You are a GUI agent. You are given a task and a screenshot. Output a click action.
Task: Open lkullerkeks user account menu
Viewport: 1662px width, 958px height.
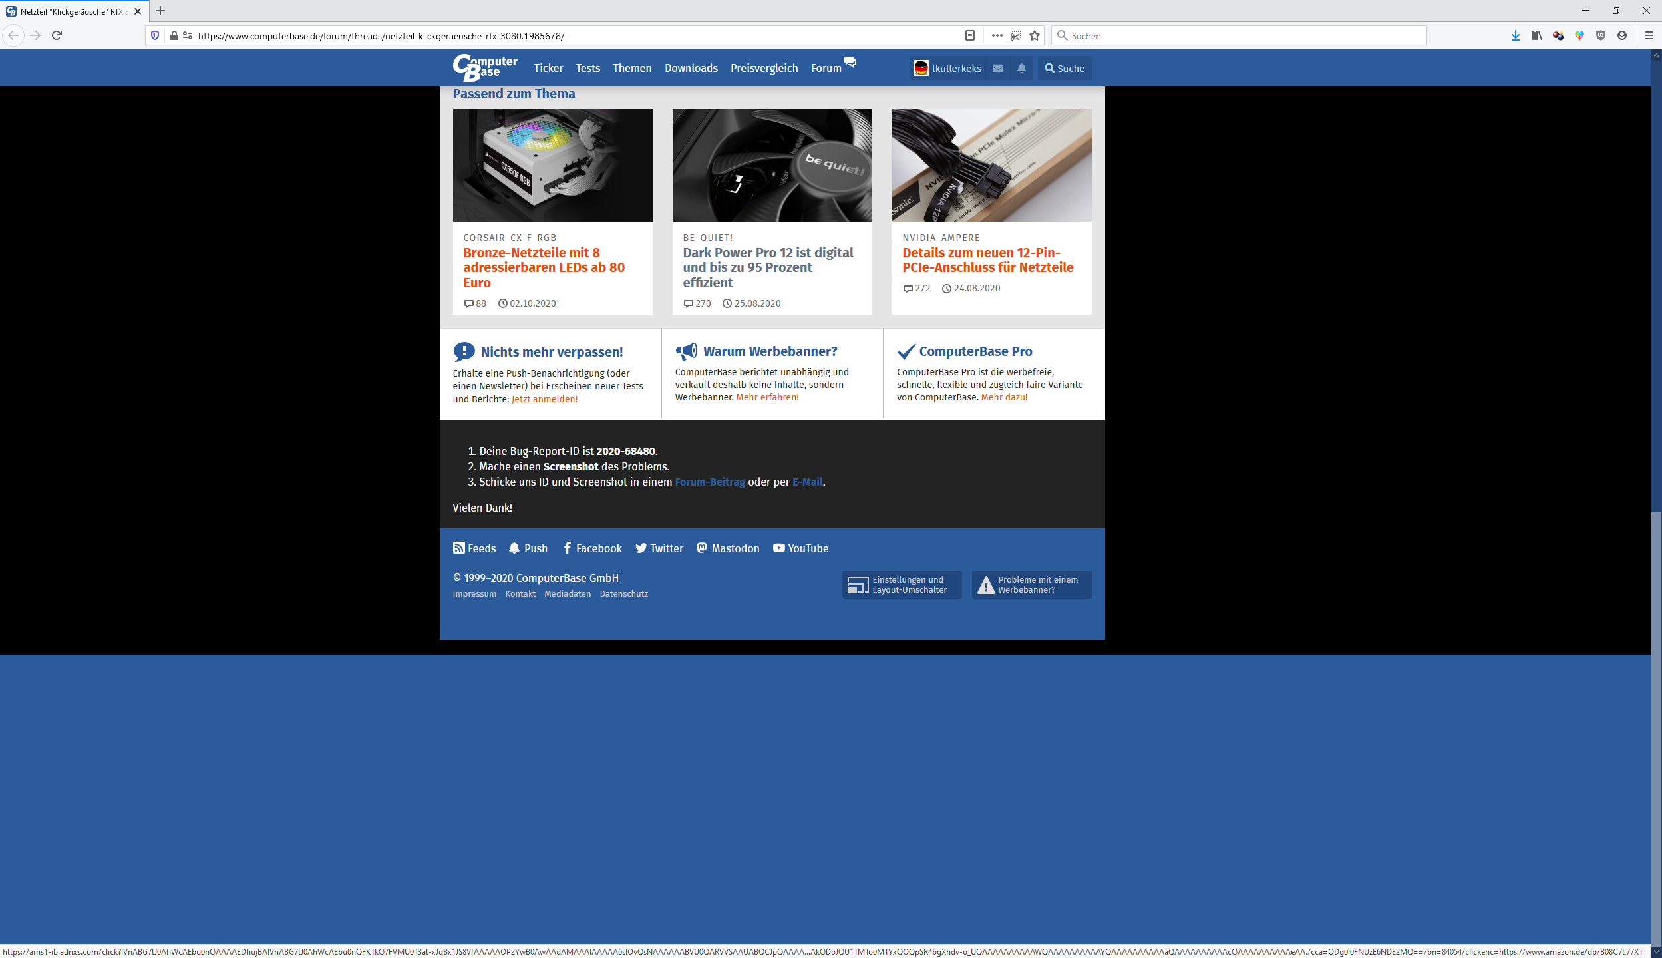[947, 68]
